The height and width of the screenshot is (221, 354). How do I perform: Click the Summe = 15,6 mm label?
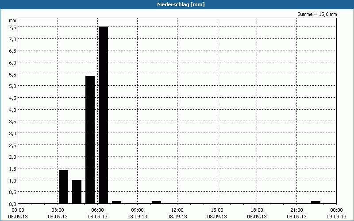coord(317,14)
